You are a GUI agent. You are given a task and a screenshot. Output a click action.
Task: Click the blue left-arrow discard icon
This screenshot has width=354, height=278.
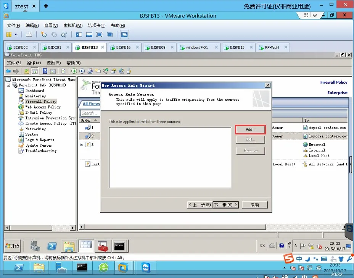click(82, 71)
